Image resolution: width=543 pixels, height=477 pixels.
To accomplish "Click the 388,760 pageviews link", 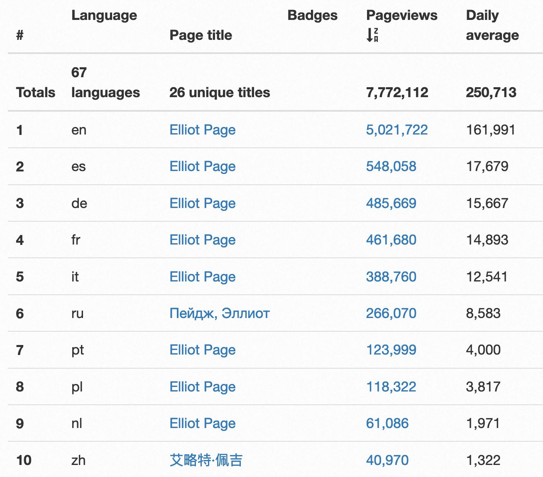I will pyautogui.click(x=391, y=277).
